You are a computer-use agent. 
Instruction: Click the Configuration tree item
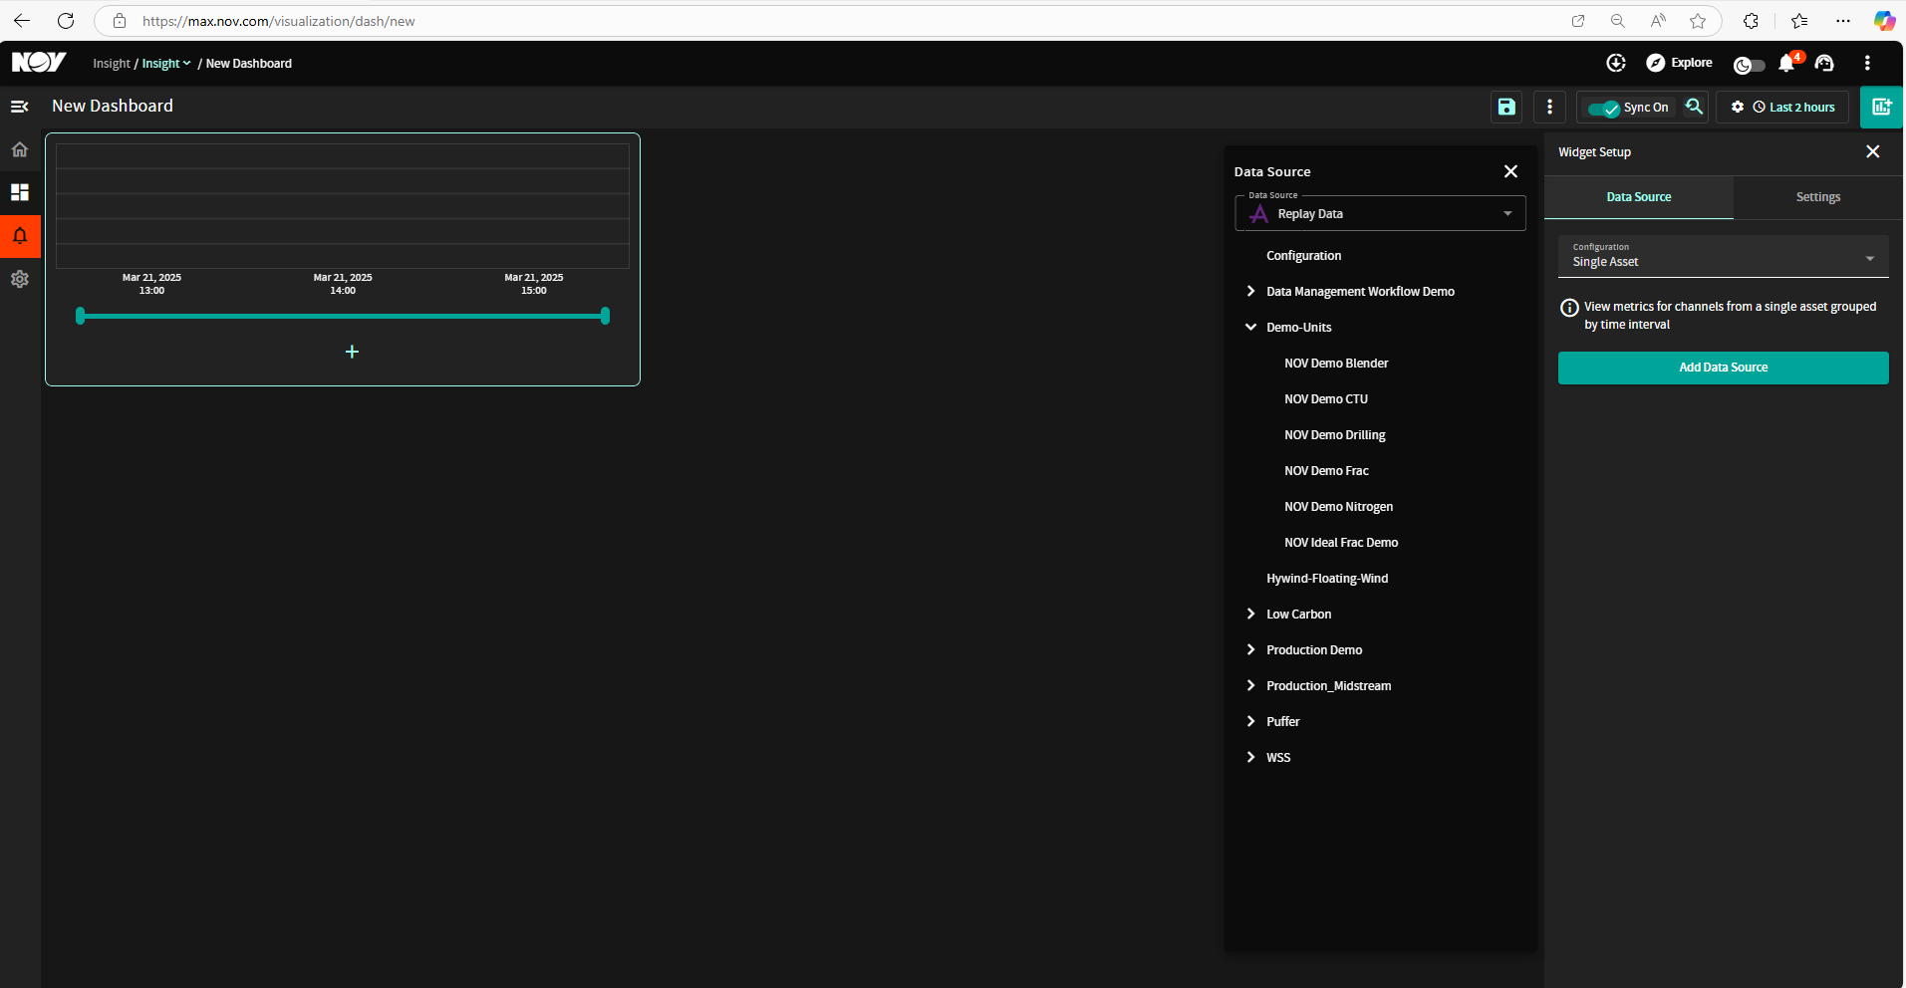(1303, 255)
